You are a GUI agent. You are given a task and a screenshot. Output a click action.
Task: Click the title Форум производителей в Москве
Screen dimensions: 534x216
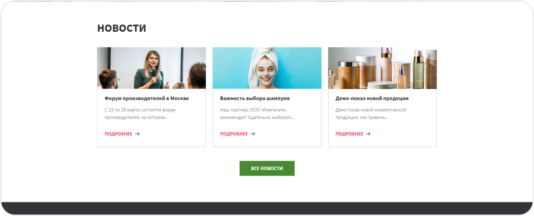[147, 98]
